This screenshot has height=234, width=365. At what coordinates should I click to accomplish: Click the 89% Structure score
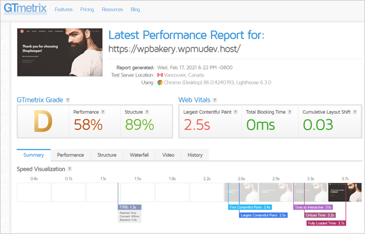[139, 125]
